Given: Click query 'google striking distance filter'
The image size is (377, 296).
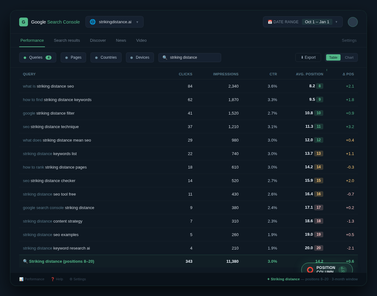Looking at the screenshot, I should 49,113.
